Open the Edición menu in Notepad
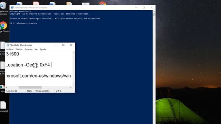 (19, 49)
